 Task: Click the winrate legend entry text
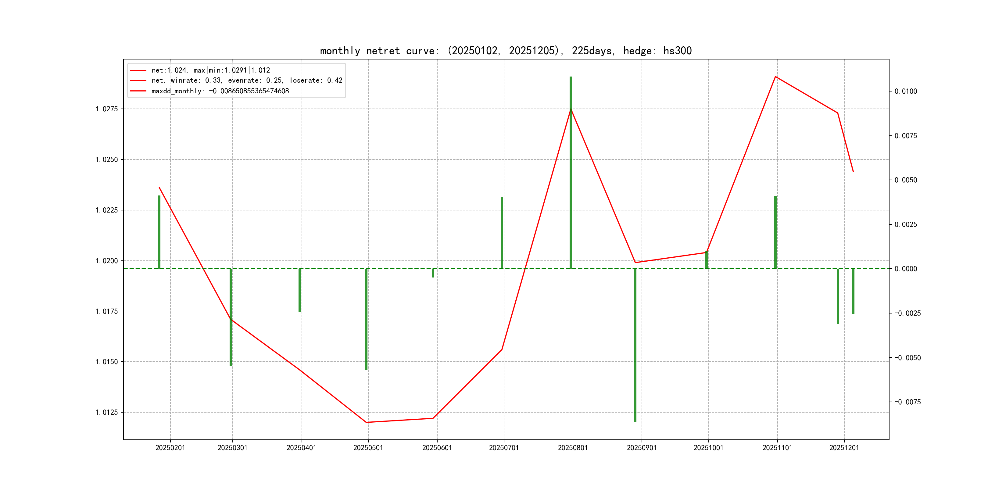click(x=247, y=81)
